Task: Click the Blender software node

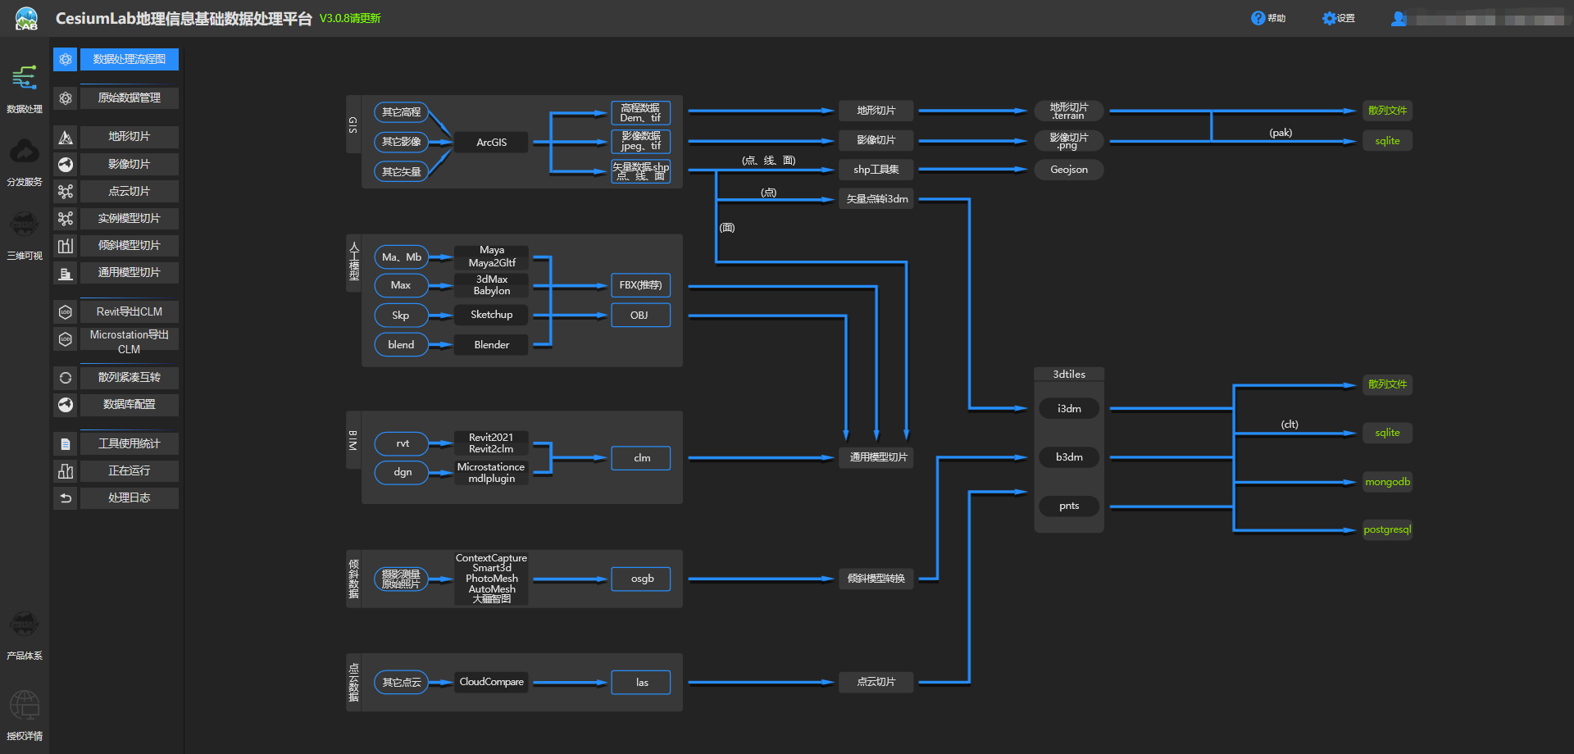Action: point(492,345)
